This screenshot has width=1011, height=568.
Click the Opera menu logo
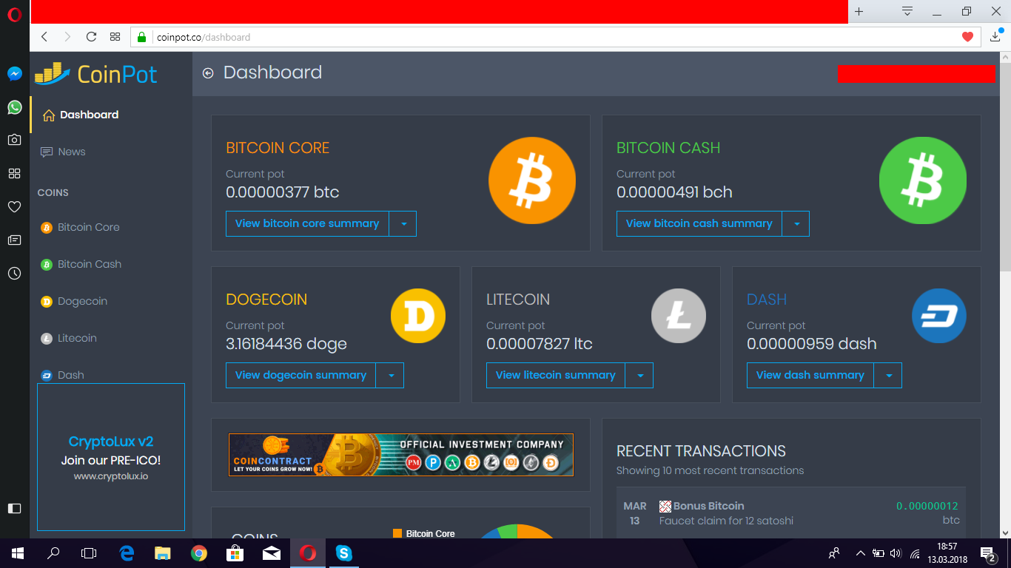pos(14,15)
